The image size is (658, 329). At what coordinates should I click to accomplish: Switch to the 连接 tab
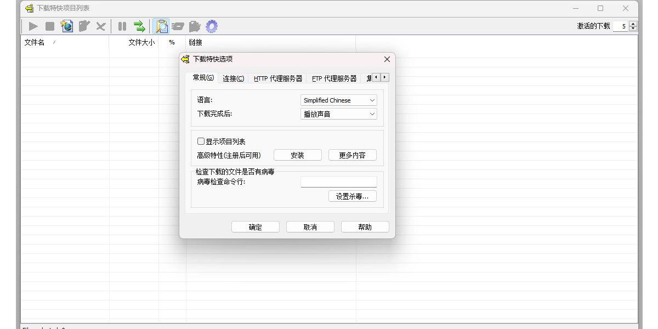pos(232,78)
